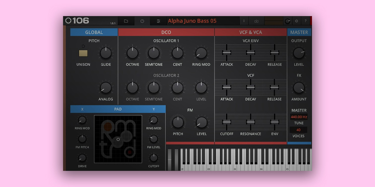Click the 440.00 Hz master tune field
Viewport: 375px width, 187px height.
[x=299, y=117]
